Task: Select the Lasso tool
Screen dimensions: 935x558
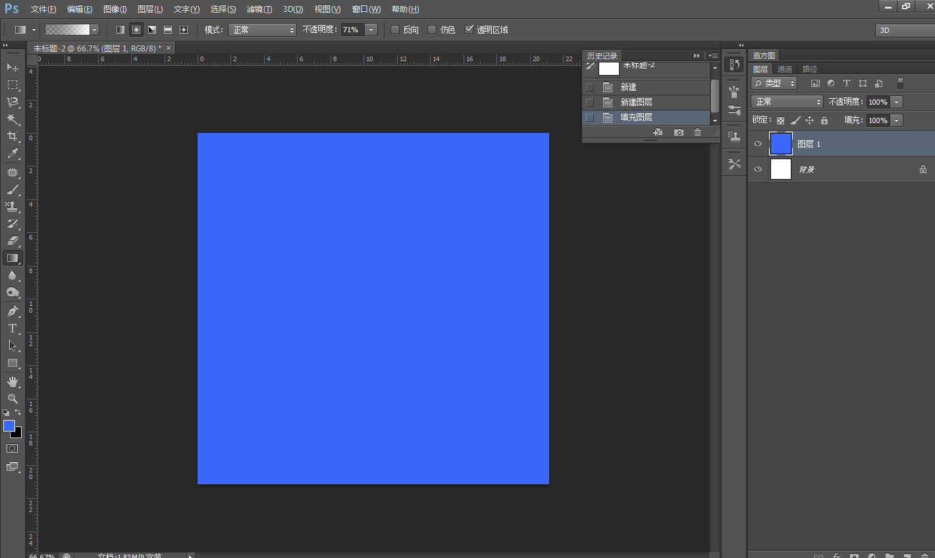Action: coord(13,102)
